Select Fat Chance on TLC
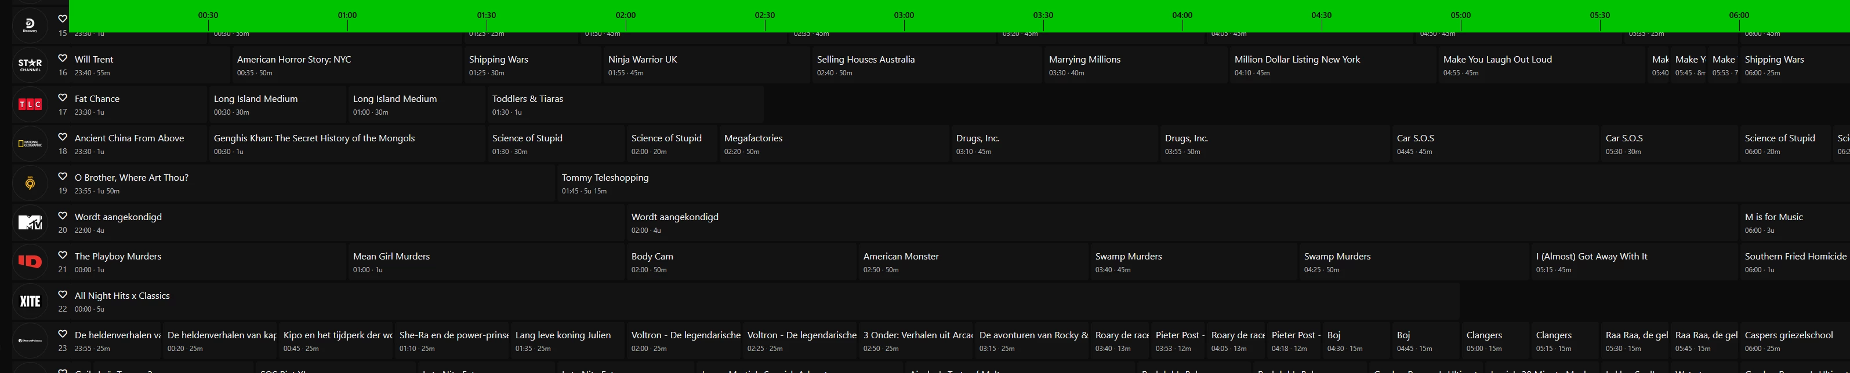 [138, 105]
